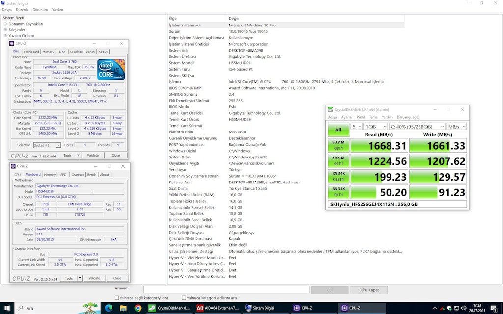Check Yalnızca kategori adlarını ara
503x314 pixels.
point(184,298)
